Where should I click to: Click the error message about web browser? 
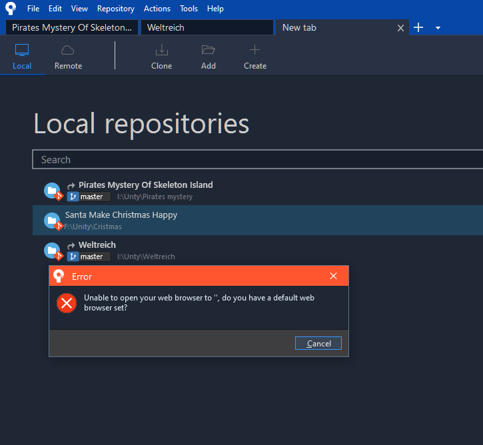point(199,302)
